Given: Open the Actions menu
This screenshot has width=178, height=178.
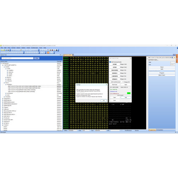Looking at the screenshot, I should click(x=23, y=48).
